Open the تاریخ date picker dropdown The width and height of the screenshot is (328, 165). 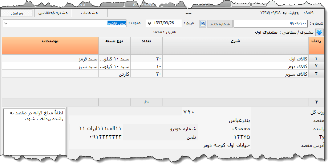(x=149, y=23)
